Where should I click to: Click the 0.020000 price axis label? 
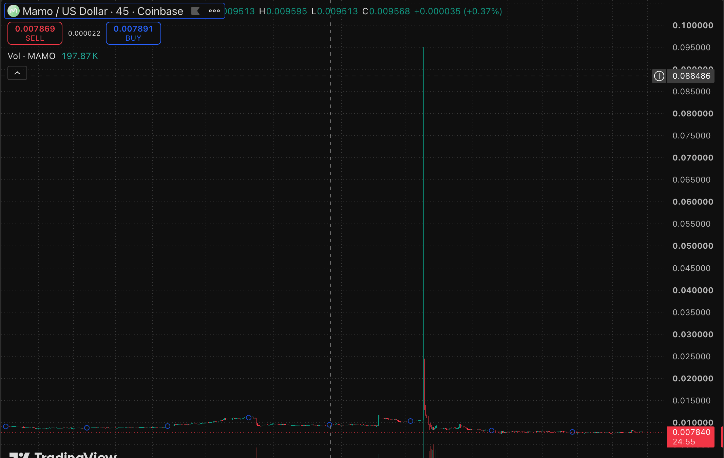[693, 379]
